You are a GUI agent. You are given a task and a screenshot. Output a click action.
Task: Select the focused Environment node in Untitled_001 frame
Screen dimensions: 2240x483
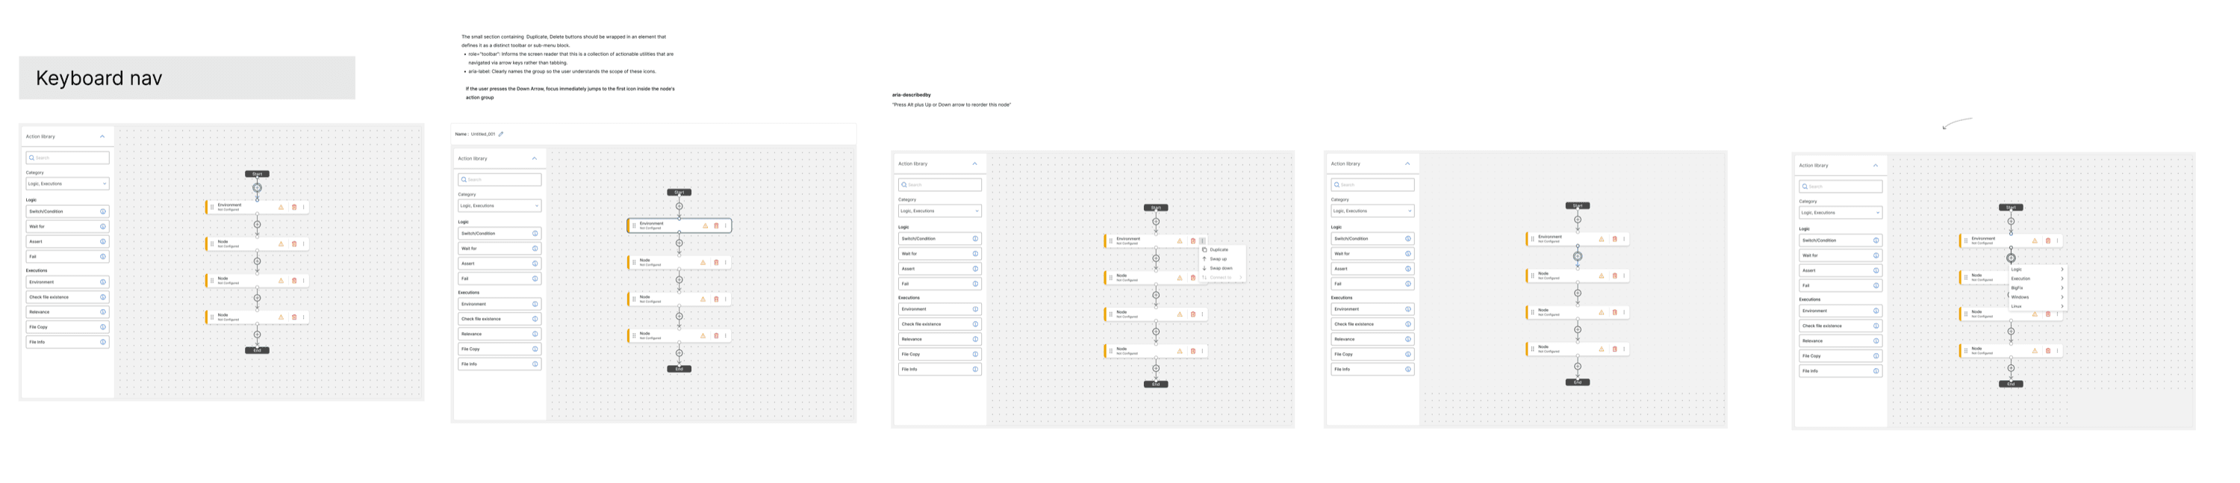coord(679,226)
